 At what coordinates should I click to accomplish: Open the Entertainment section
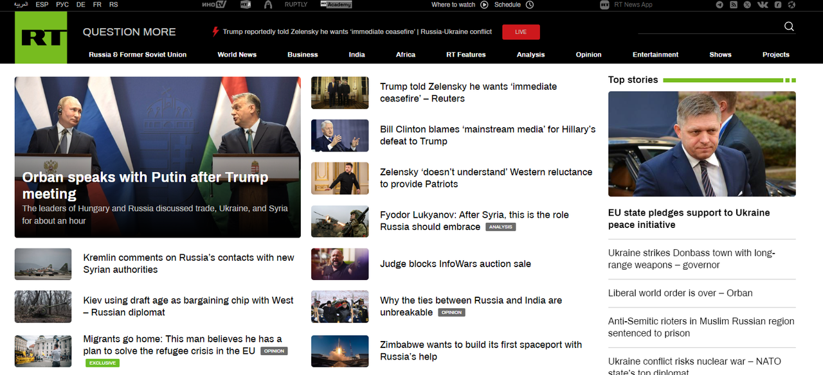point(656,55)
